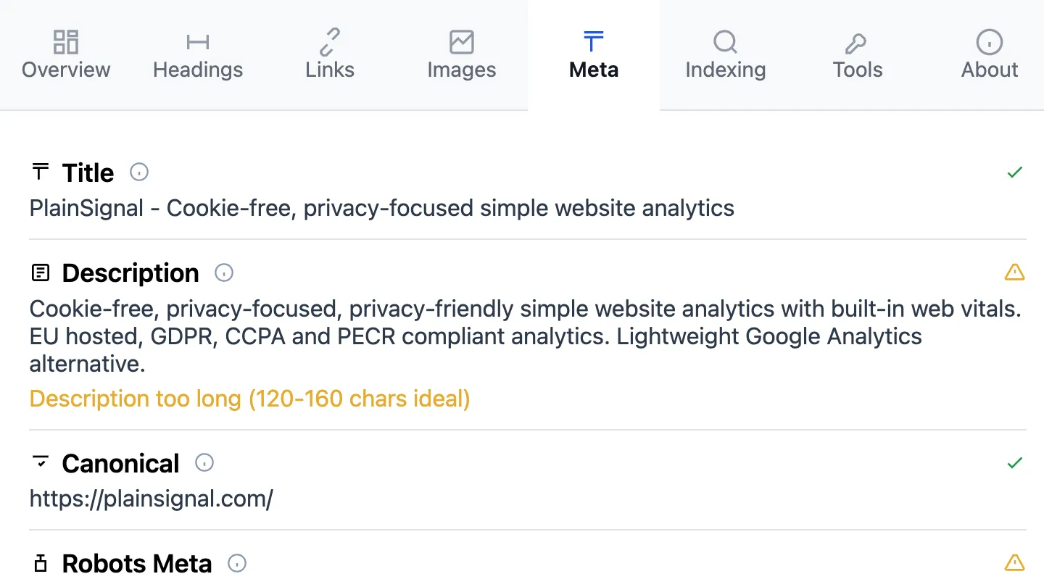Open the Tools tab
The width and height of the screenshot is (1044, 587).
click(858, 55)
